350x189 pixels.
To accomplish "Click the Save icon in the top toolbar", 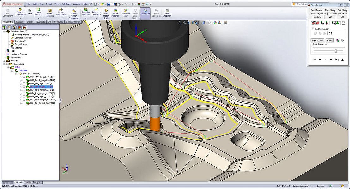I will 109,4.
